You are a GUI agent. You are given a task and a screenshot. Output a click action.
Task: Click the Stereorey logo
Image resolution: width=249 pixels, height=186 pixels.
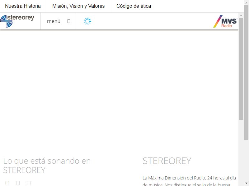point(17,21)
